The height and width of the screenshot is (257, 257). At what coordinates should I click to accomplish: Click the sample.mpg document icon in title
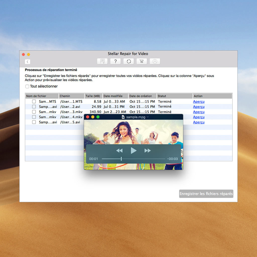pyautogui.click(x=123, y=117)
